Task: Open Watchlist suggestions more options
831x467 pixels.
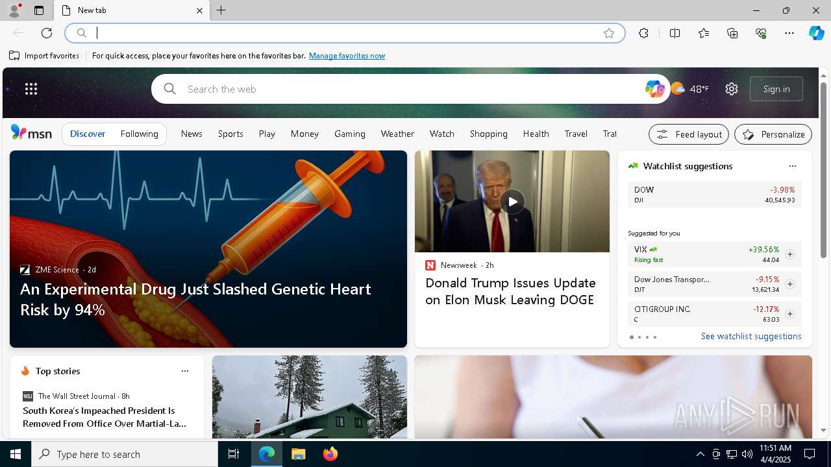Action: coord(792,166)
